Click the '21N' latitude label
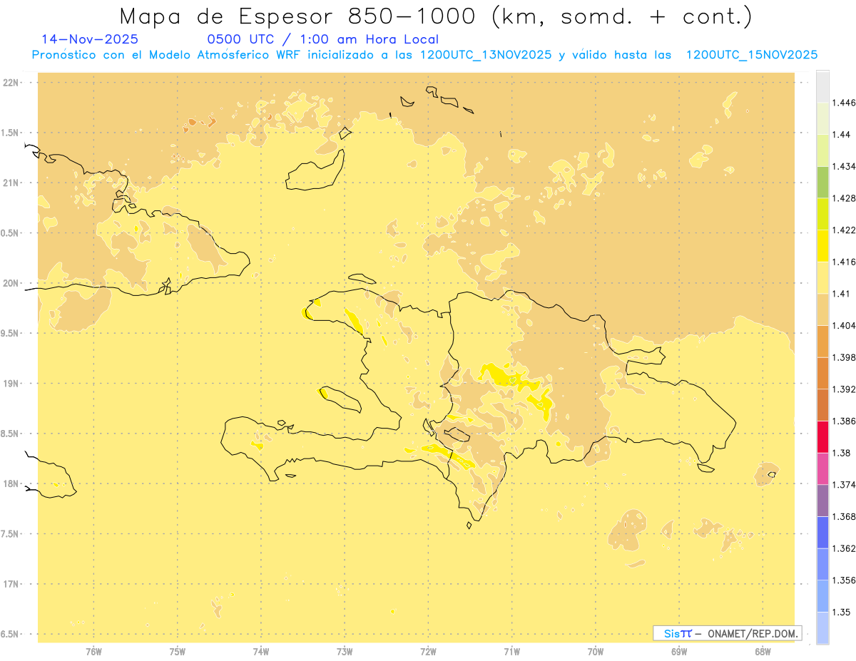856x661 pixels. pyautogui.click(x=11, y=183)
